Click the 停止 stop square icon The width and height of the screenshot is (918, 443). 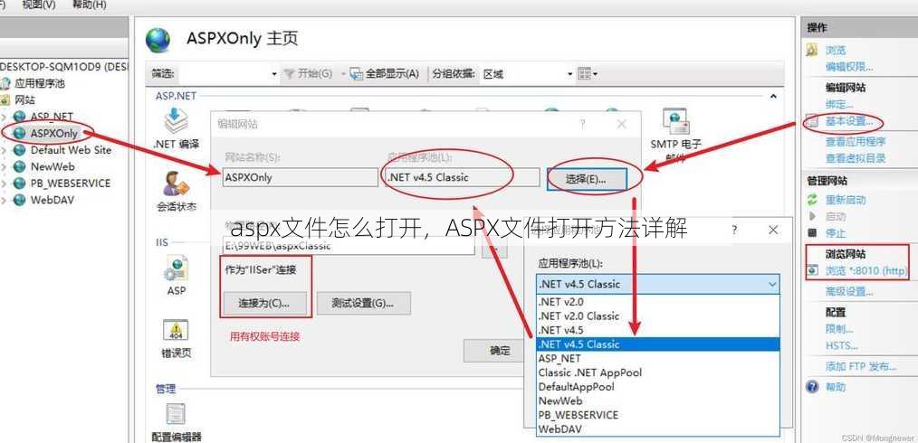[x=812, y=232]
